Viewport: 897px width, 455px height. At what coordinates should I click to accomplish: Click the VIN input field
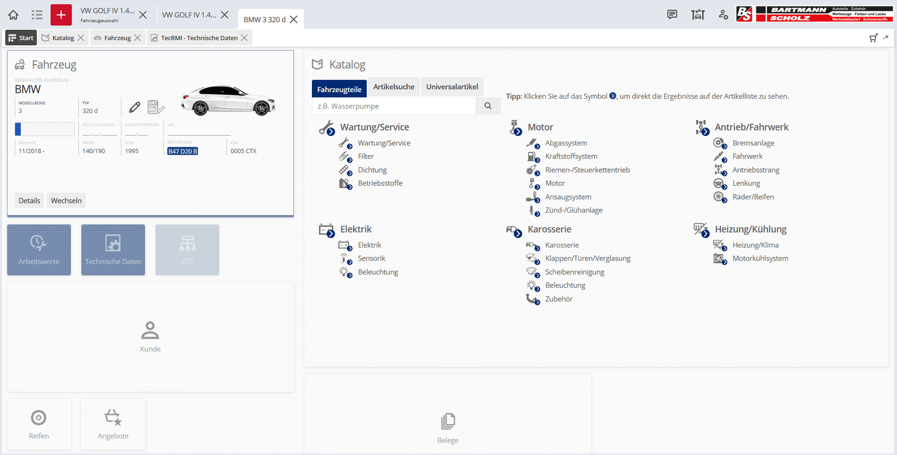[x=199, y=131]
